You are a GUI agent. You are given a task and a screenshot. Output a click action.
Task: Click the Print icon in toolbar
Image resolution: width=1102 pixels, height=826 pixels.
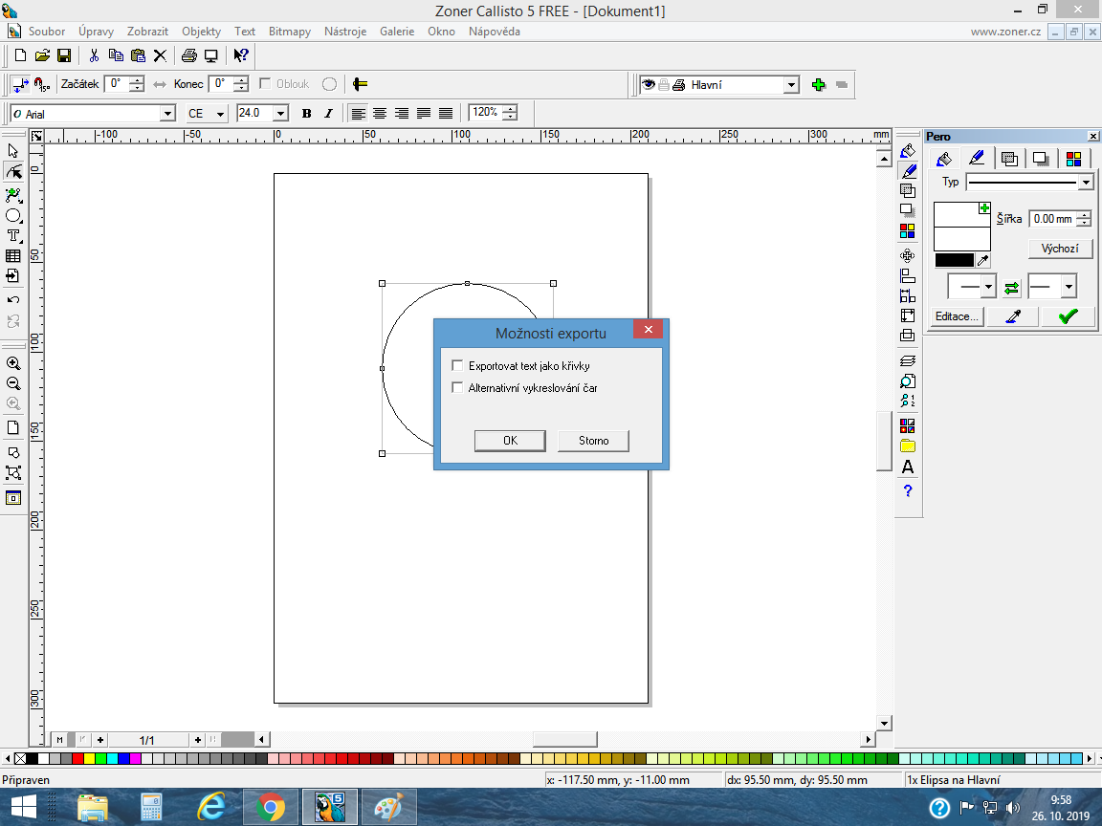click(189, 55)
